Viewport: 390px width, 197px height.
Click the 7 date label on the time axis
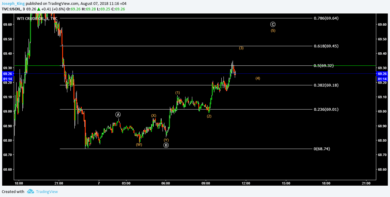tap(99, 183)
